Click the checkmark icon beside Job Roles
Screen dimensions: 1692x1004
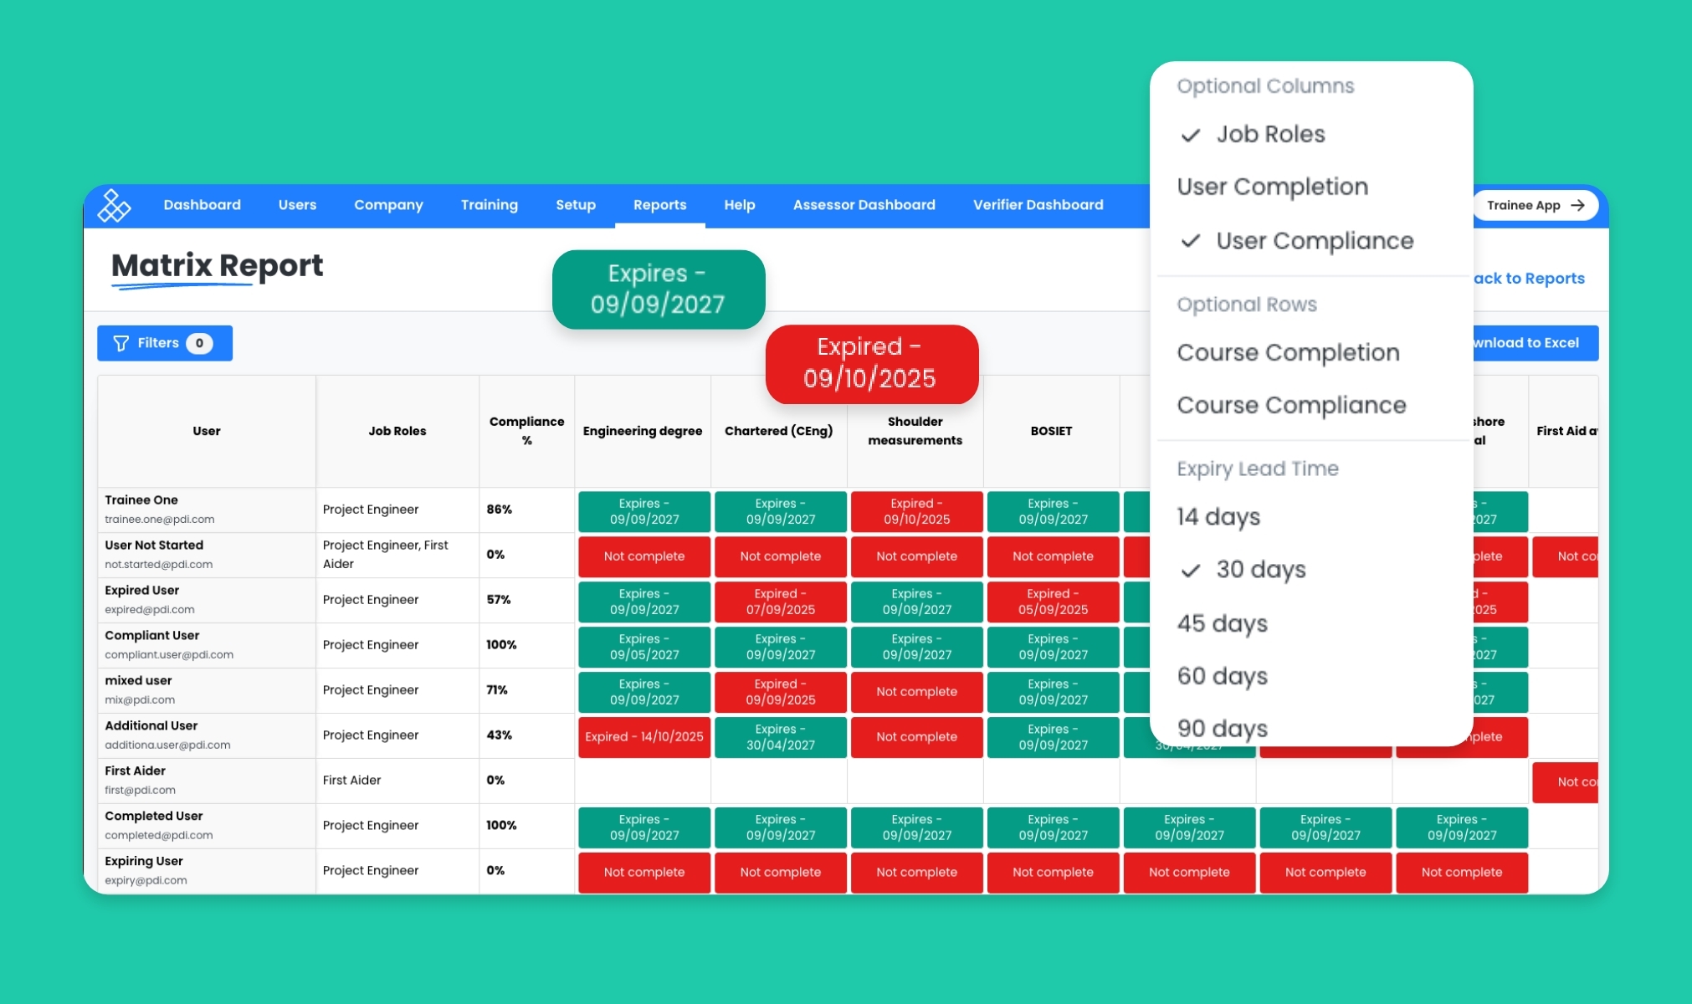click(1190, 135)
